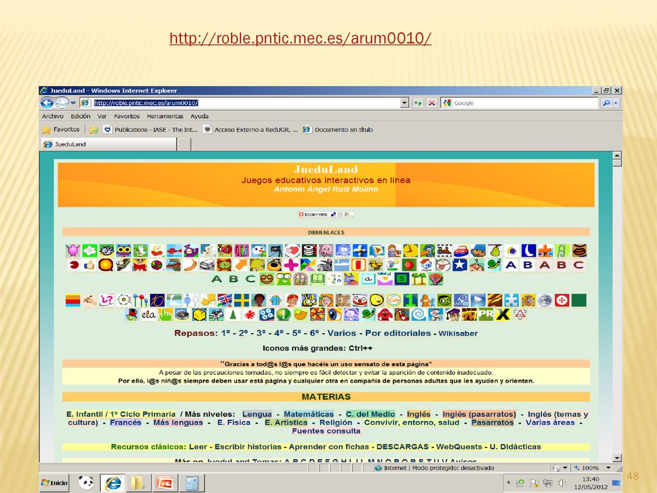The height and width of the screenshot is (493, 657).
Task: Open a new tab with the blank tab button
Action: tap(184, 144)
